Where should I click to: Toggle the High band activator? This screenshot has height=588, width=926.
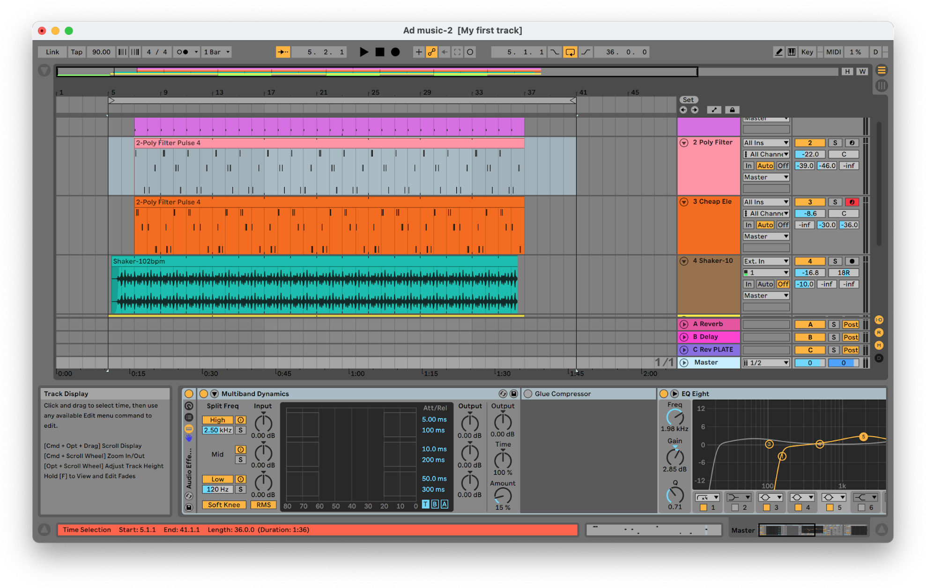(240, 420)
